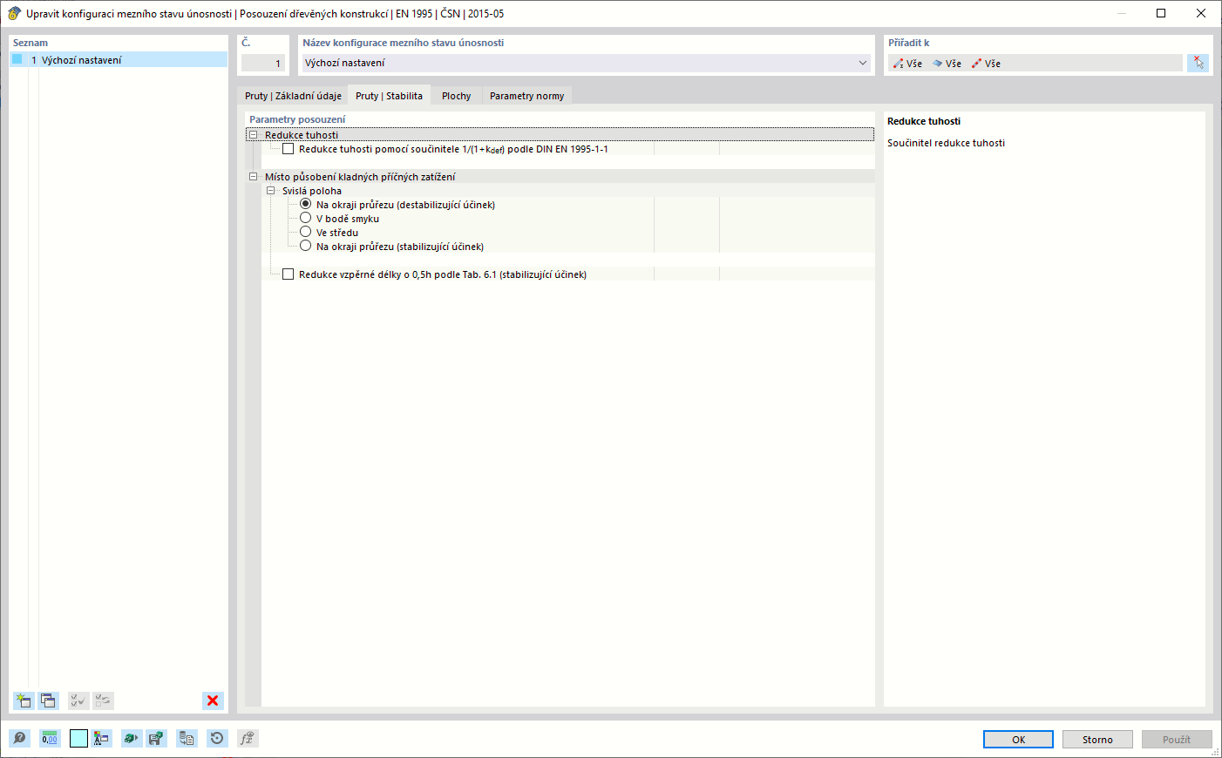1222x758 pixels.
Task: Click the Součinitel redukce tuhosti description text
Action: click(946, 143)
